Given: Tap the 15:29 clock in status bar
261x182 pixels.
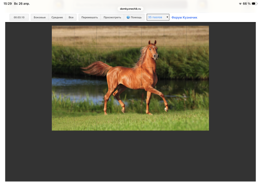Looking at the screenshot, I should [x=8, y=4].
